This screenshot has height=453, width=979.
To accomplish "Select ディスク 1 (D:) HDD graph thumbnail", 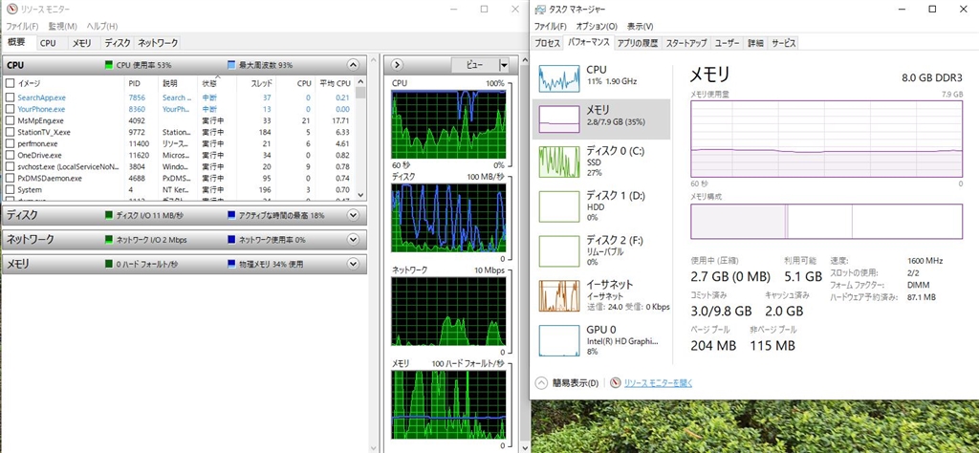I will click(x=559, y=206).
